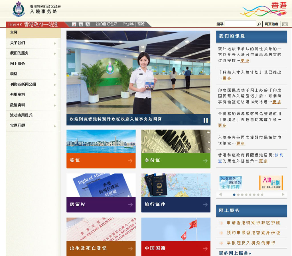The height and width of the screenshot is (256, 292).
Task: Click the Hong Kong dragon brand logo
Action: coord(263,9)
